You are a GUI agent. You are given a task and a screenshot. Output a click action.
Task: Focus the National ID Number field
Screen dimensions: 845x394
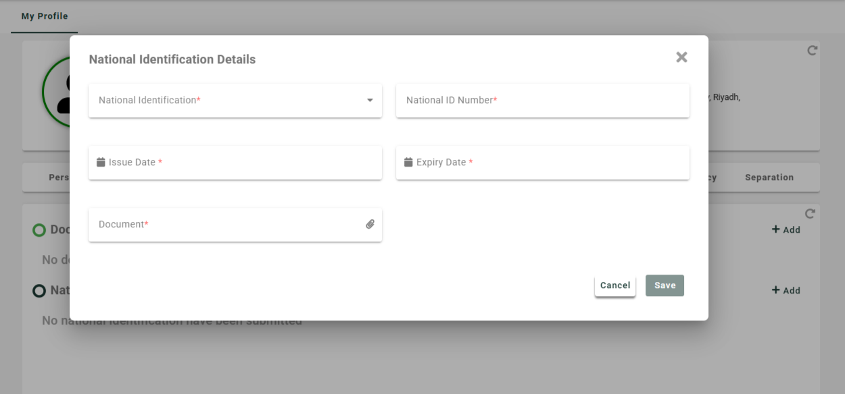click(x=542, y=101)
